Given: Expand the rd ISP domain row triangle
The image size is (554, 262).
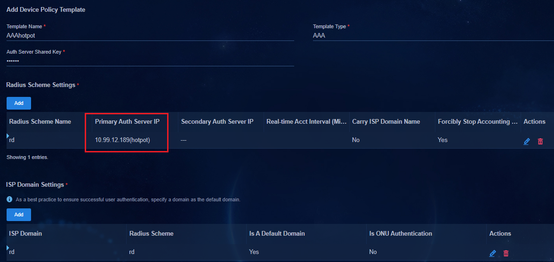Looking at the screenshot, I should 8,248.
